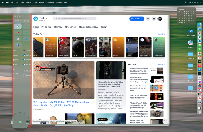This screenshot has height=132, width=203.
Task: Click the page's vertical scrollbar
Action: click(168, 22)
